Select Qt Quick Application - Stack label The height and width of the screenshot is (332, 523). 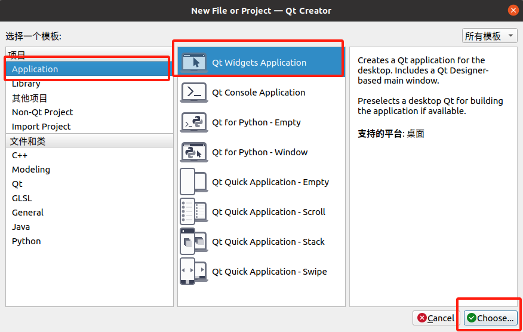[x=268, y=242]
